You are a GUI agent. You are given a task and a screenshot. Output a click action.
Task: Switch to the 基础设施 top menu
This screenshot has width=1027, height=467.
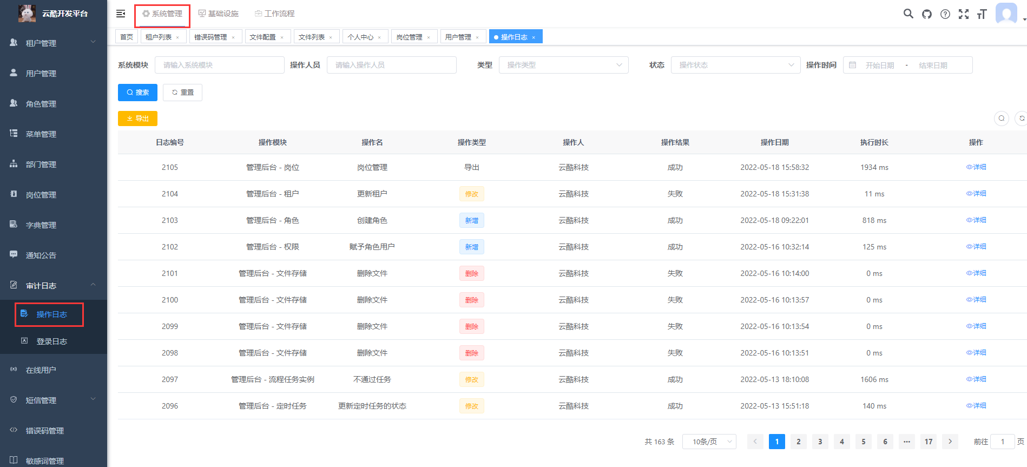pyautogui.click(x=219, y=14)
